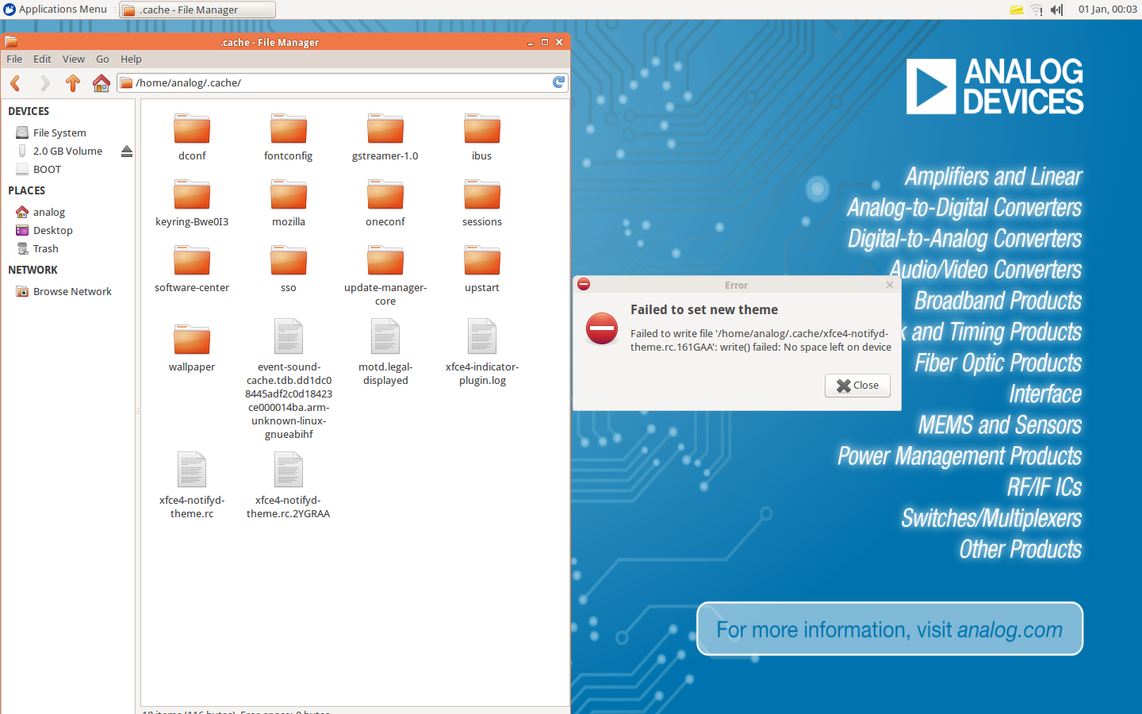Open the View menu
Viewport: 1142px width, 714px height.
click(74, 59)
